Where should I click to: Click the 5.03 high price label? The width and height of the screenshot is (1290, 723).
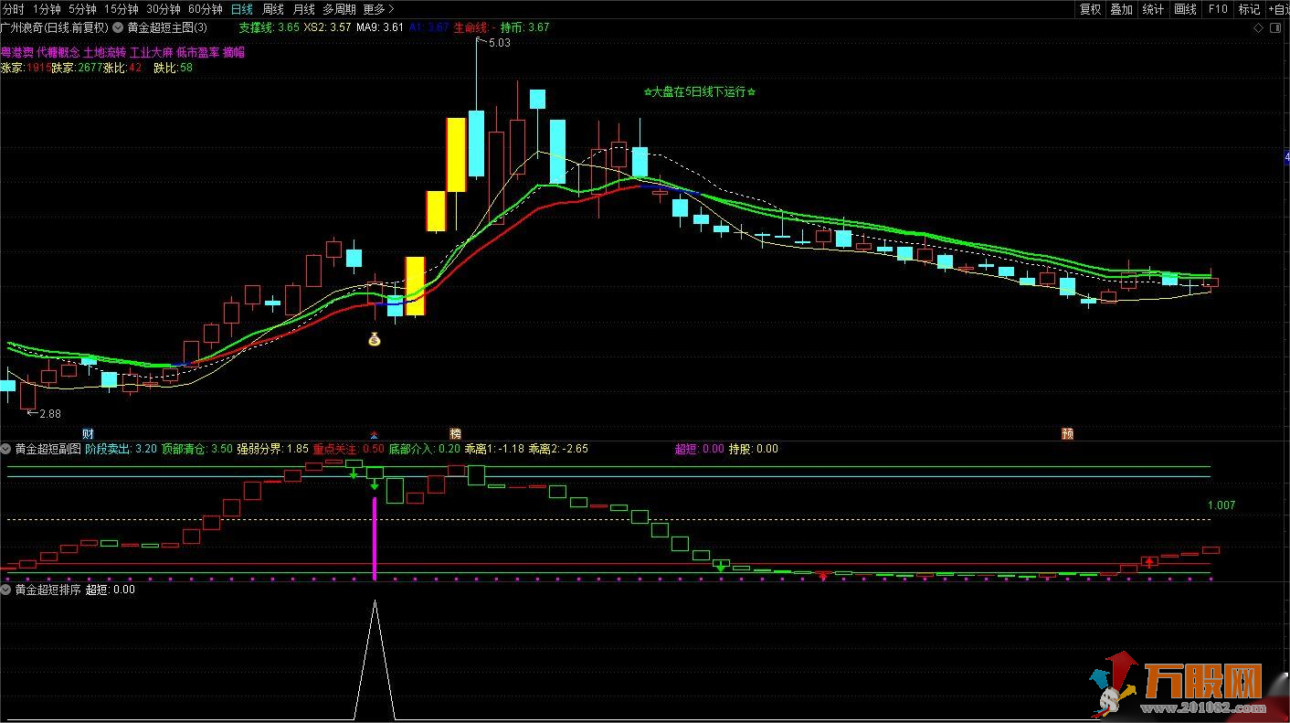pyautogui.click(x=500, y=43)
